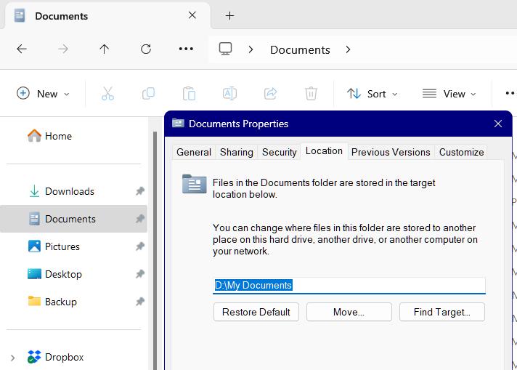
Task: Refresh the current folder view
Action: [146, 49]
